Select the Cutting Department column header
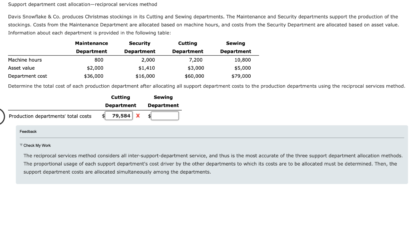Viewport: 410px width, 242px height. click(188, 47)
